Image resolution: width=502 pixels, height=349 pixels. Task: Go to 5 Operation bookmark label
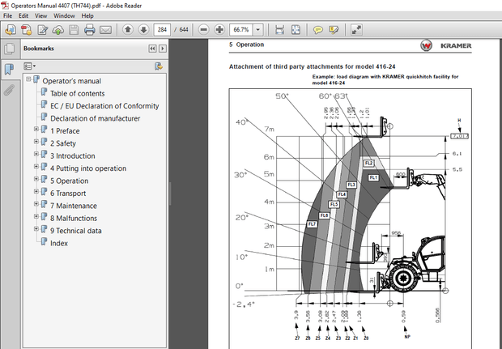[x=69, y=181]
